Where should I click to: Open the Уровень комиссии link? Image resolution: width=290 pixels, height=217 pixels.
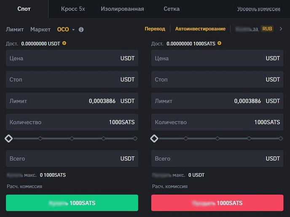click(259, 9)
